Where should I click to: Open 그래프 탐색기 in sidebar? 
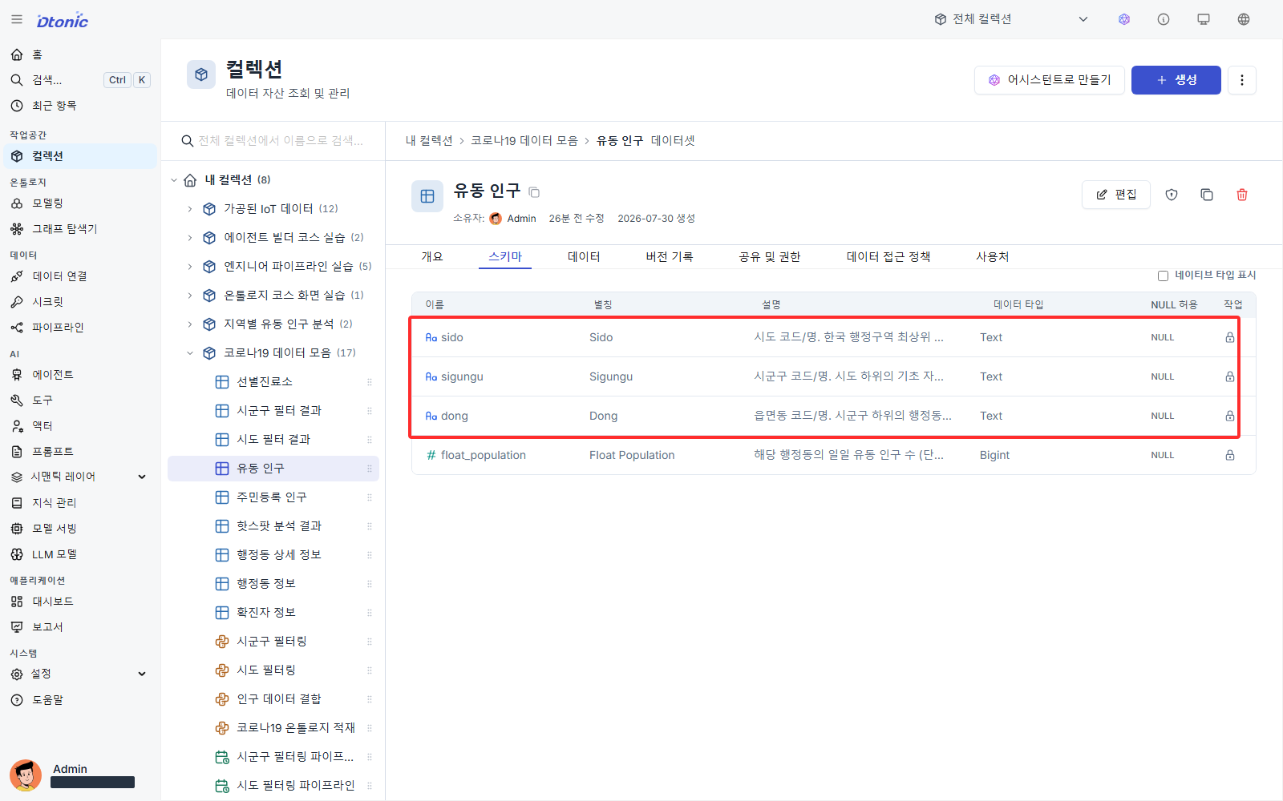coord(80,229)
